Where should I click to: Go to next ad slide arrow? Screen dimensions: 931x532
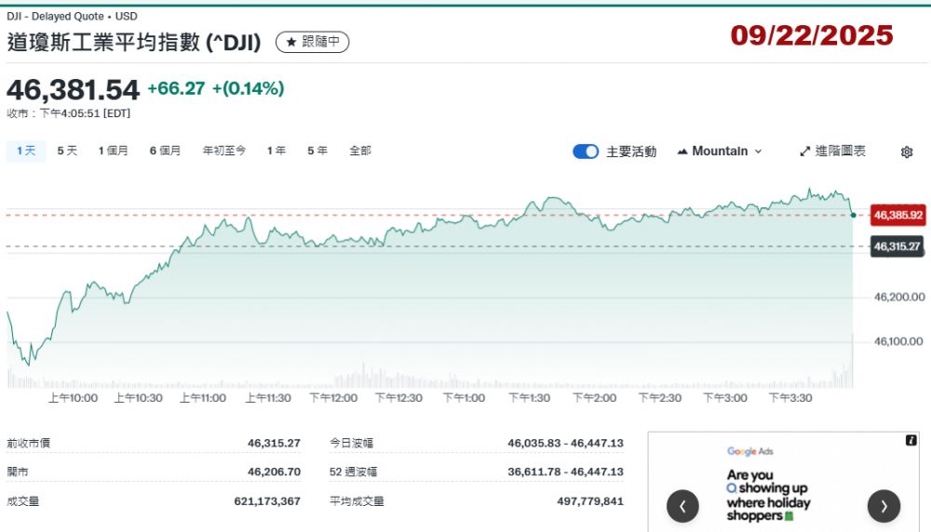(884, 506)
